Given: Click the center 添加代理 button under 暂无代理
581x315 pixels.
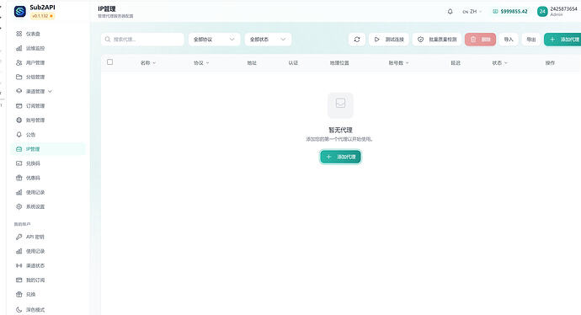Looking at the screenshot, I should click(340, 157).
